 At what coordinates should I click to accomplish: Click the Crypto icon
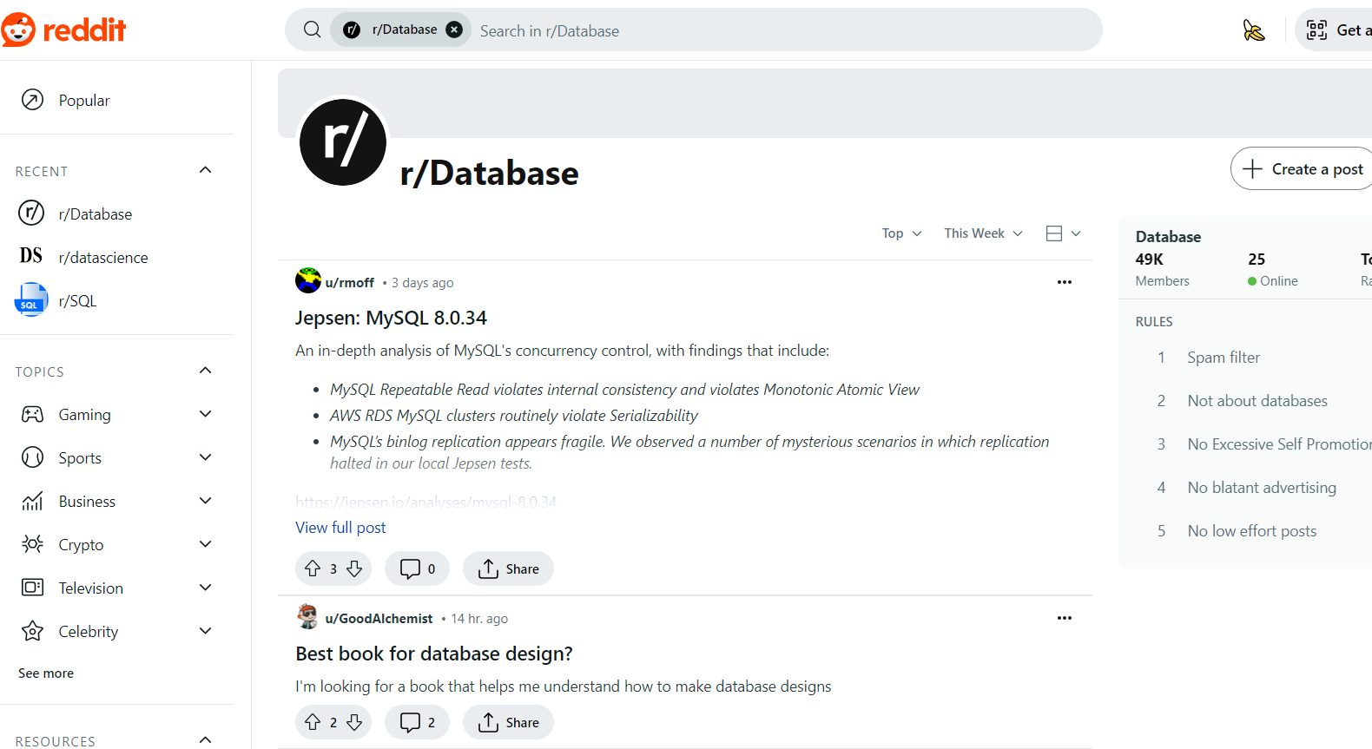32,544
